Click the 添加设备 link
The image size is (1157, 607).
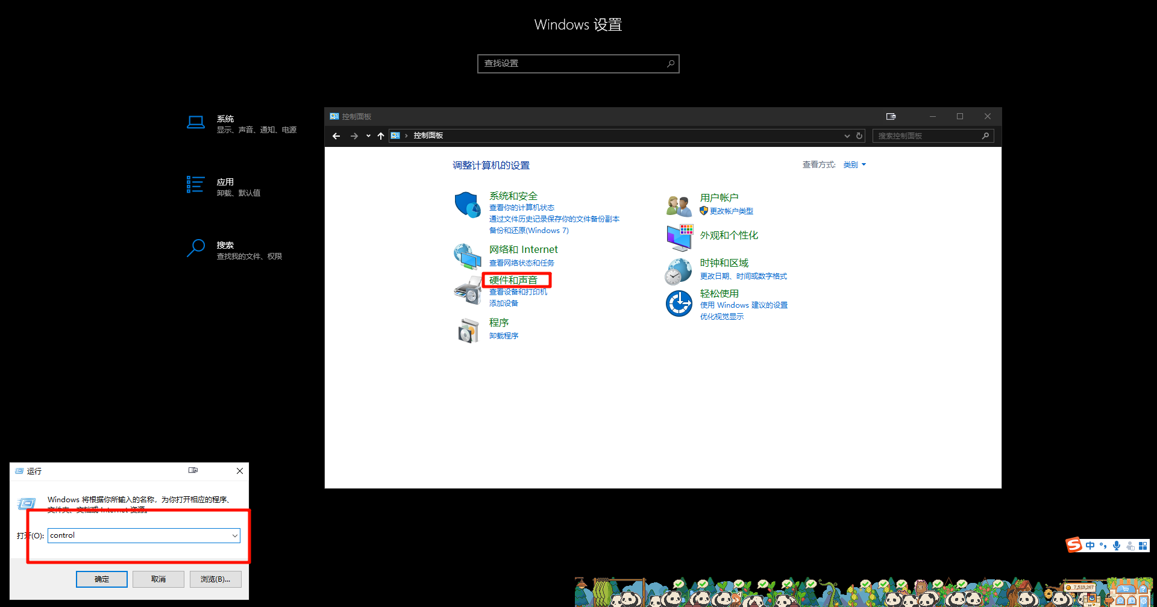pyautogui.click(x=504, y=303)
